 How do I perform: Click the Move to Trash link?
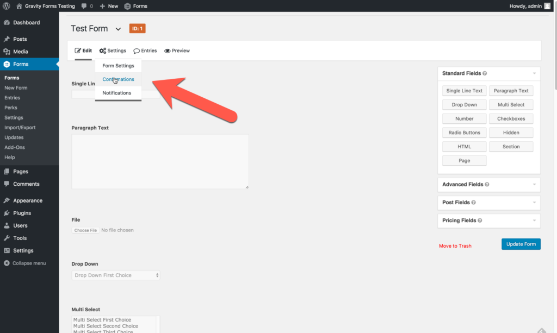[x=455, y=246]
